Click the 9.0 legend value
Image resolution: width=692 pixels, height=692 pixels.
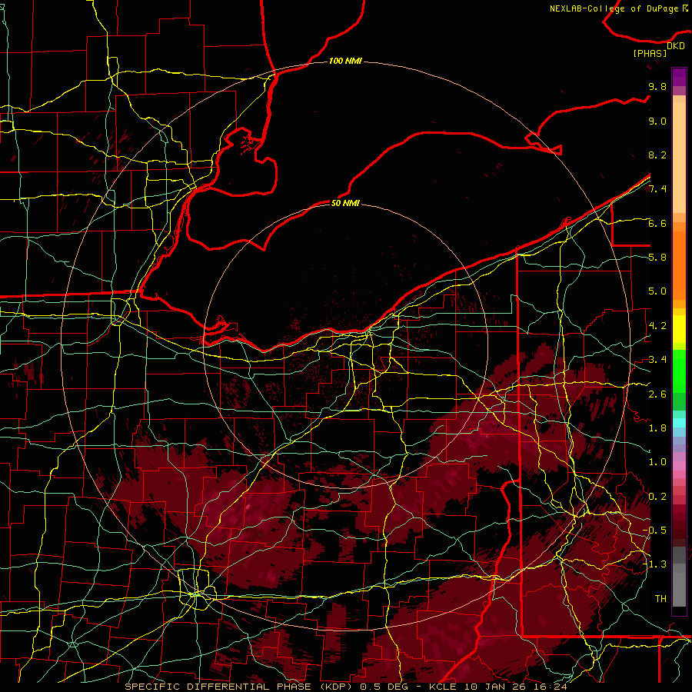pyautogui.click(x=657, y=121)
